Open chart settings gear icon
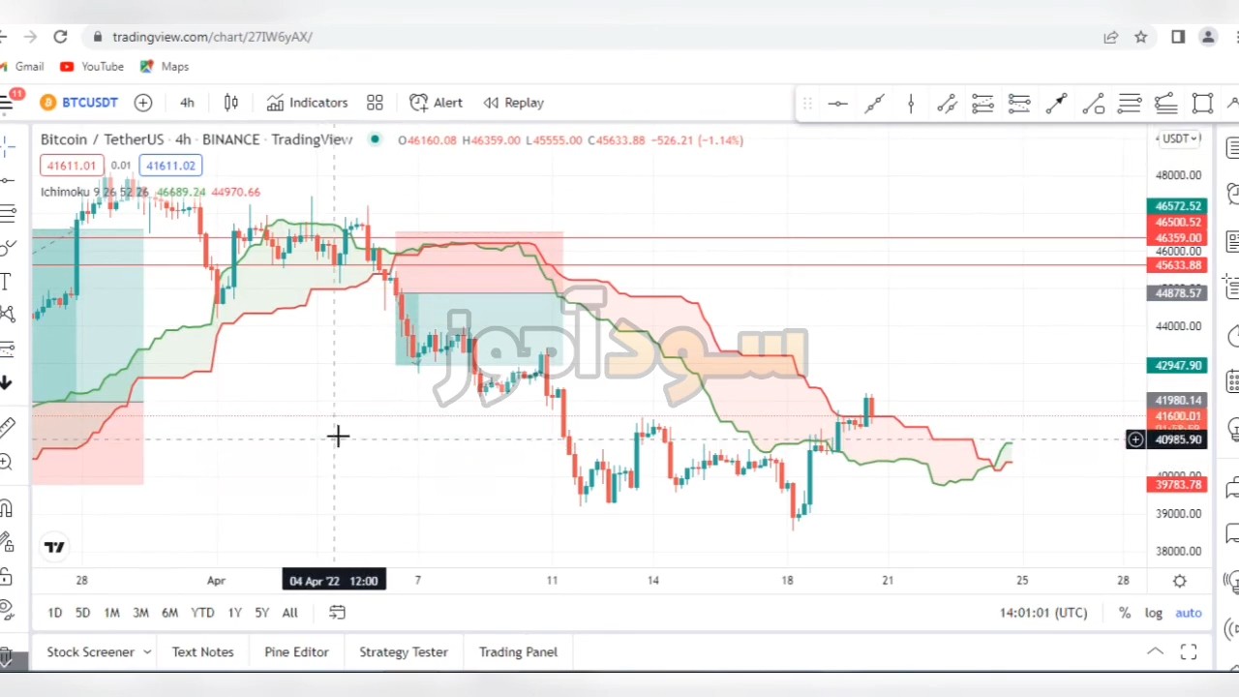The width and height of the screenshot is (1239, 697). tap(1180, 581)
